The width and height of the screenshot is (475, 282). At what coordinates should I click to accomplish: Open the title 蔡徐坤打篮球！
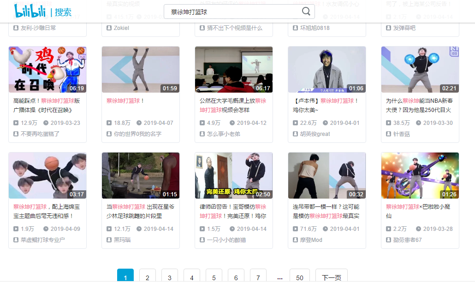pyautogui.click(x=126, y=101)
